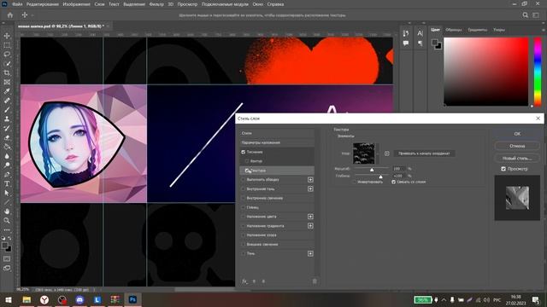Select the Eraser tool
Viewport: 547px width, 307px height.
(x=7, y=137)
